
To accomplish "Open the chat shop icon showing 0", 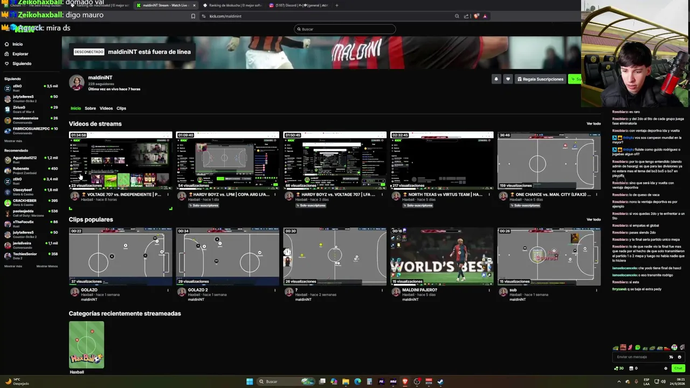I will [633, 369].
